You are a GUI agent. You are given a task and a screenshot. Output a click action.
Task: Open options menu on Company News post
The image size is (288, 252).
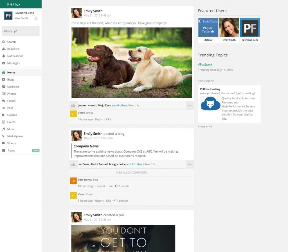point(190,164)
